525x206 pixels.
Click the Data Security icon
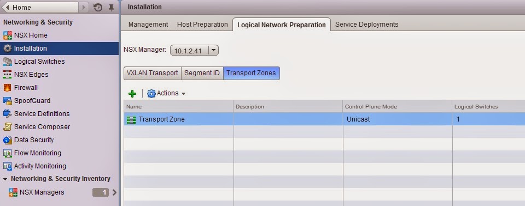(7, 140)
